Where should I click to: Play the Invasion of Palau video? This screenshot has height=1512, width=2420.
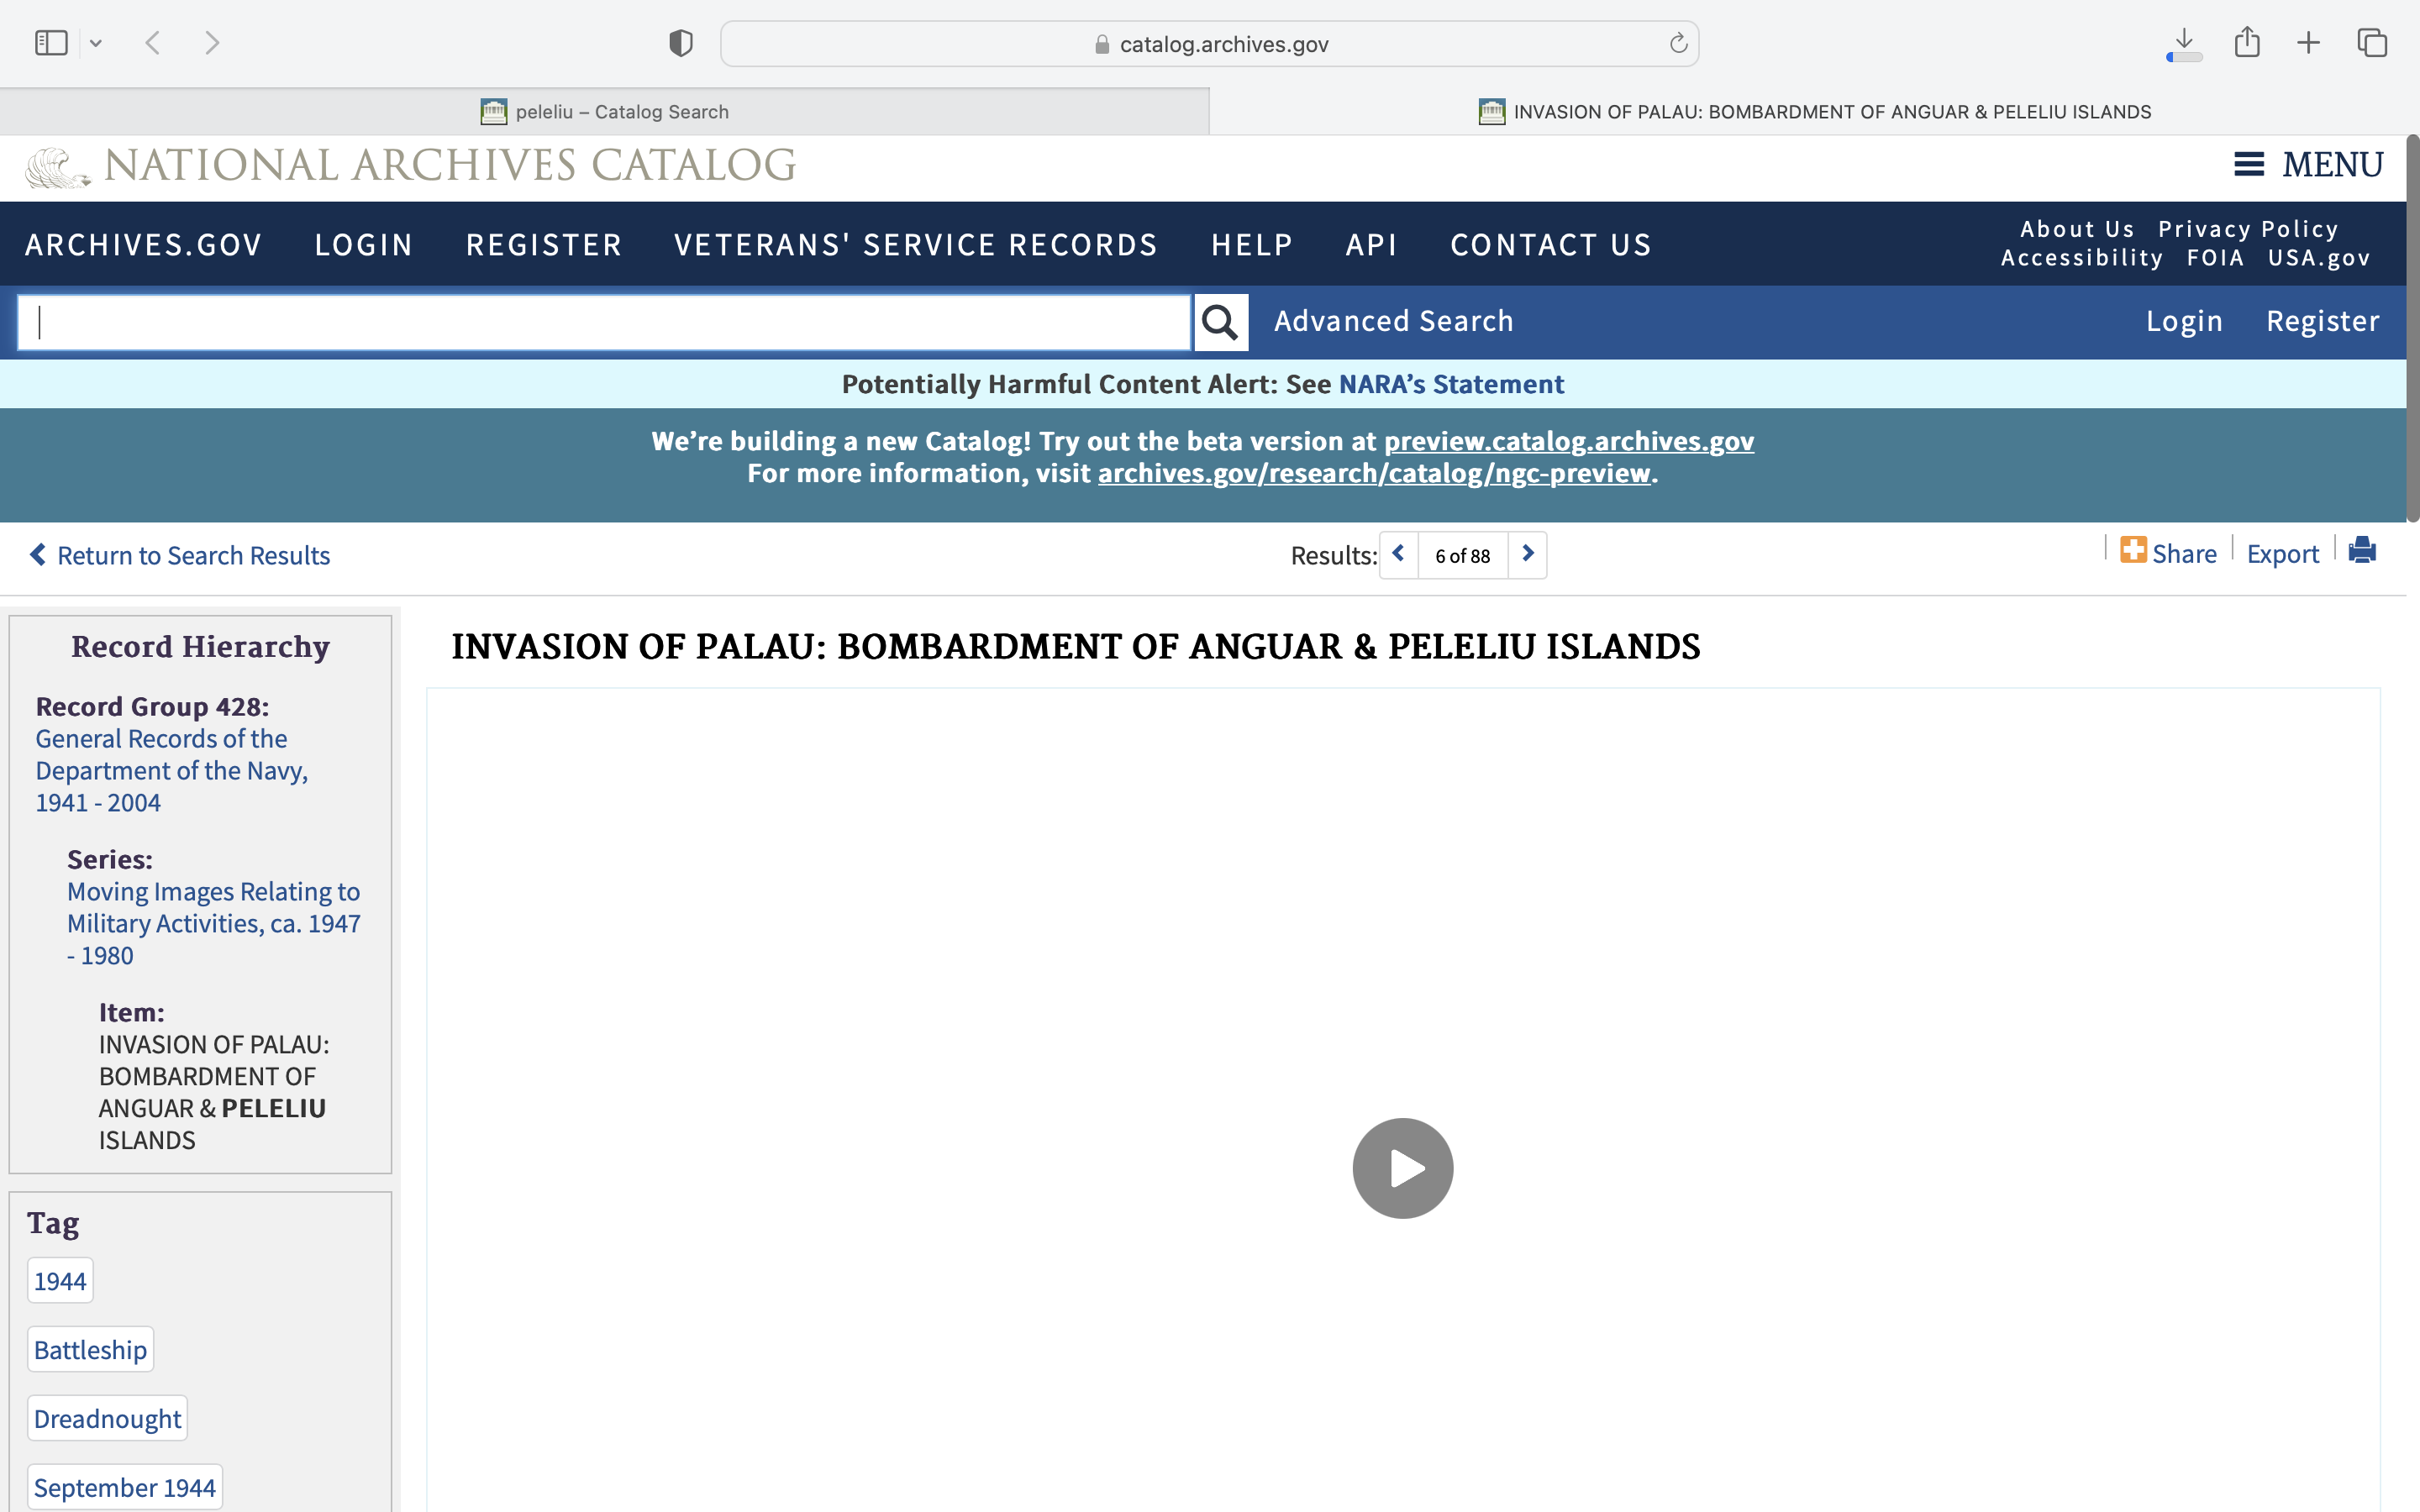click(1402, 1167)
